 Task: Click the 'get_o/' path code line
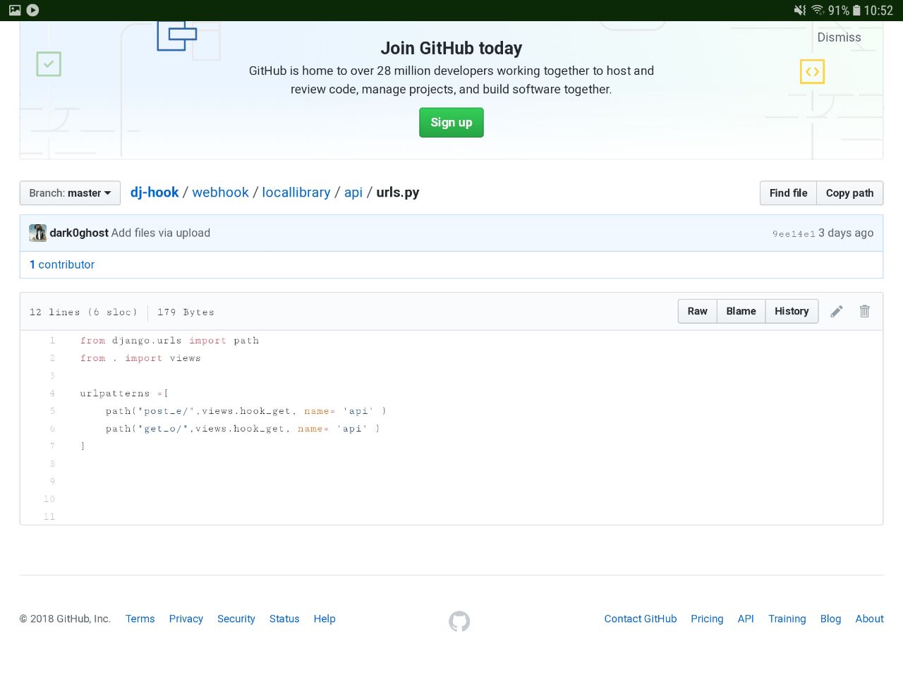(243, 429)
